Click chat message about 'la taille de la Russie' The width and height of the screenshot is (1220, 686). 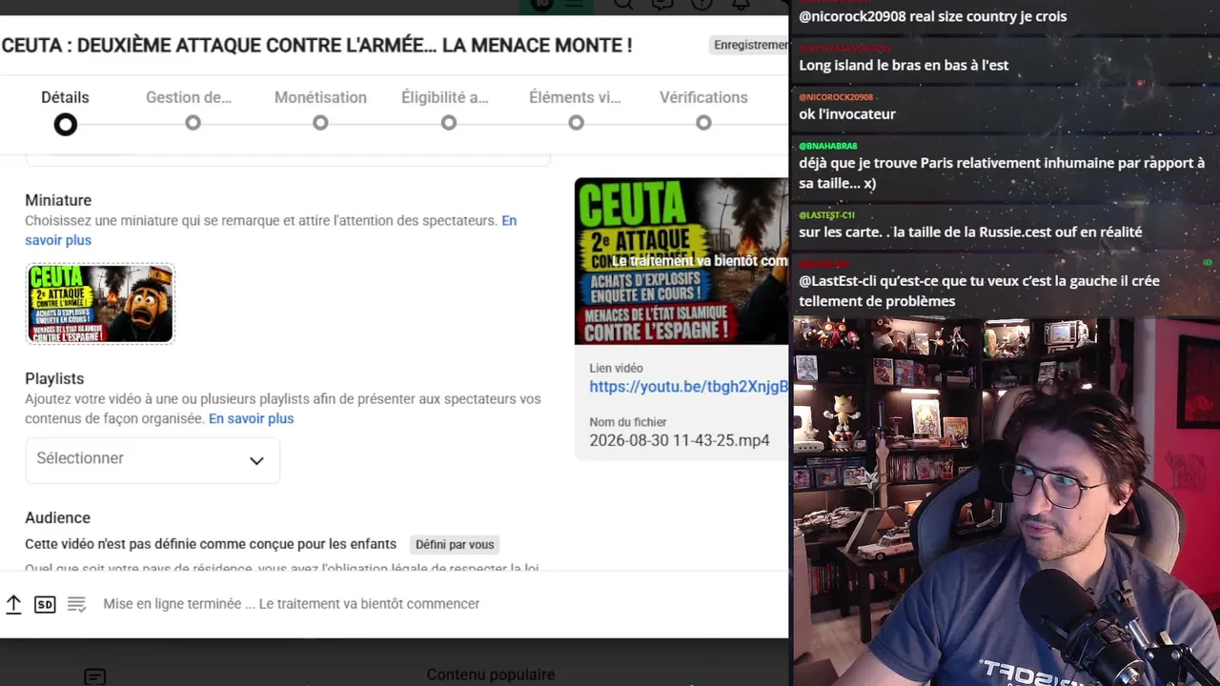click(970, 232)
